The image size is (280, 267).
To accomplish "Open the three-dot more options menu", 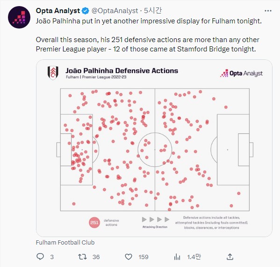I will pos(268,11).
